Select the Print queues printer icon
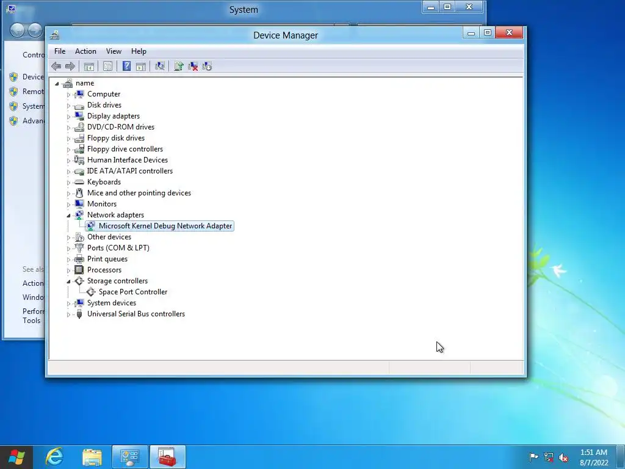Screen dimensions: 625x469 pyautogui.click(x=79, y=259)
